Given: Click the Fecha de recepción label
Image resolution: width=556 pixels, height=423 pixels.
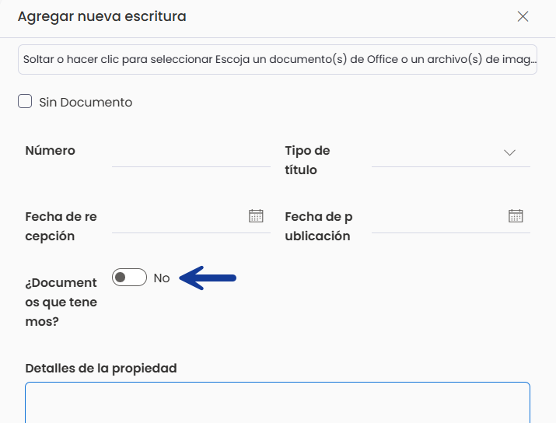Looking at the screenshot, I should 61,226.
